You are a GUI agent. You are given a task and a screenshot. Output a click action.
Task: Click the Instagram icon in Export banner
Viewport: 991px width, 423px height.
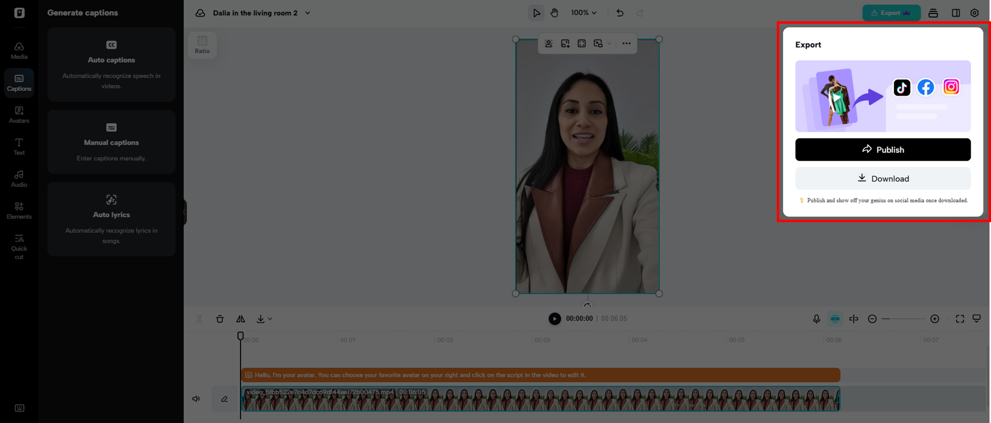pyautogui.click(x=951, y=87)
